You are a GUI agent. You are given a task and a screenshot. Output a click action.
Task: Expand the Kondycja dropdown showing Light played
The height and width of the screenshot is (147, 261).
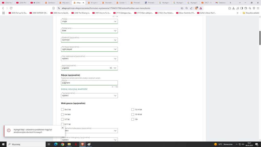(x=89, y=49)
